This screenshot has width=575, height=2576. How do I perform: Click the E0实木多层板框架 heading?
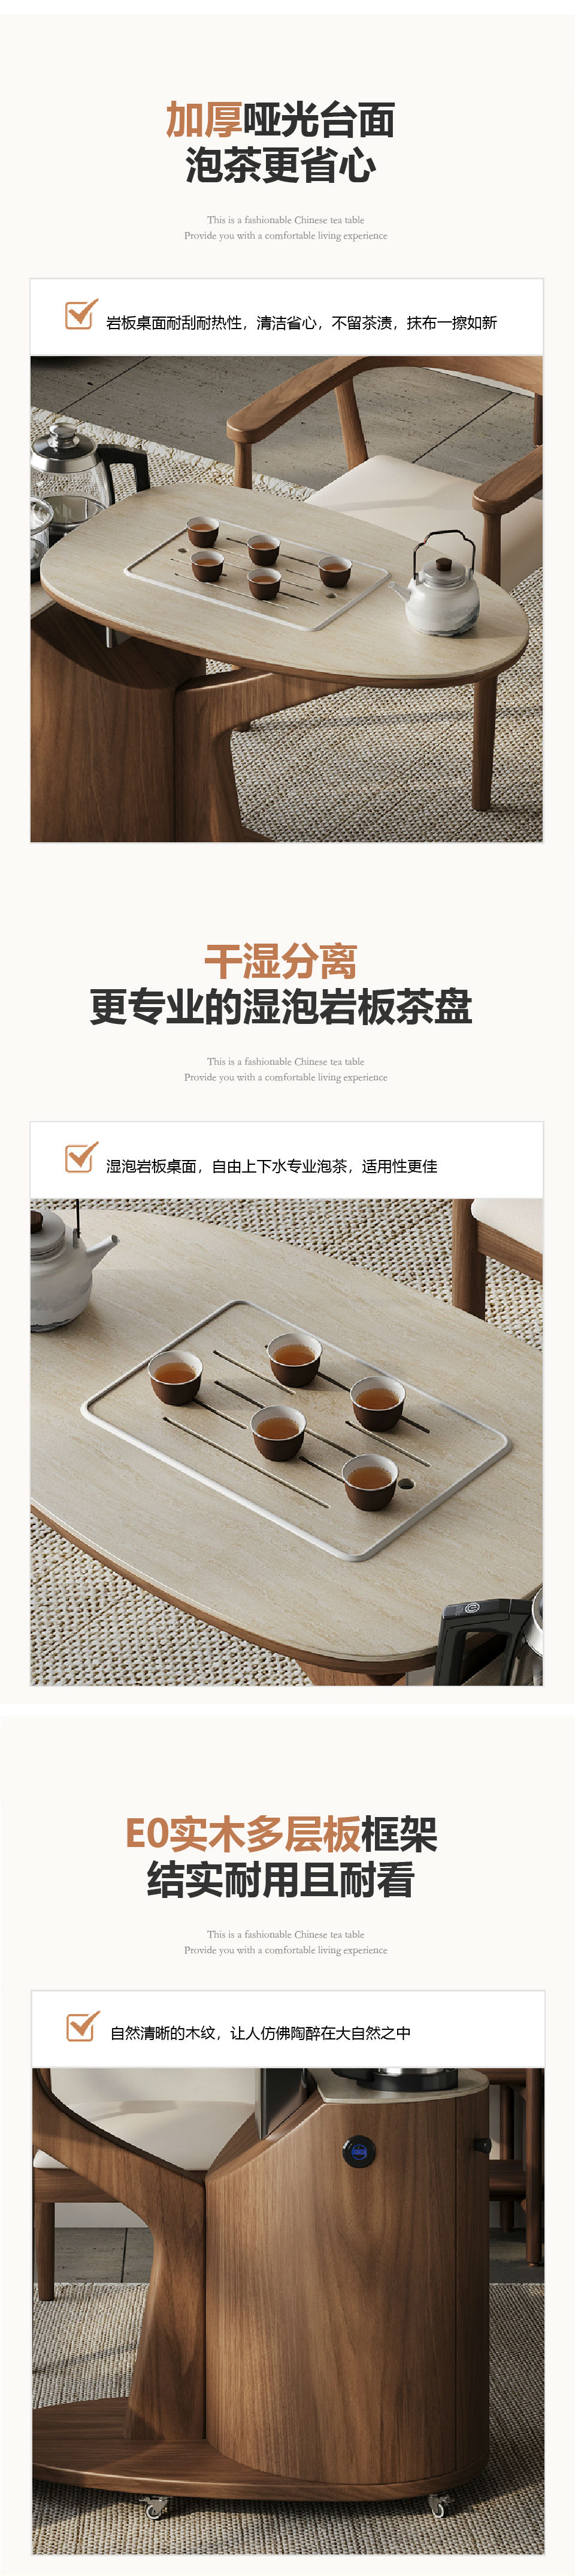click(x=280, y=1834)
